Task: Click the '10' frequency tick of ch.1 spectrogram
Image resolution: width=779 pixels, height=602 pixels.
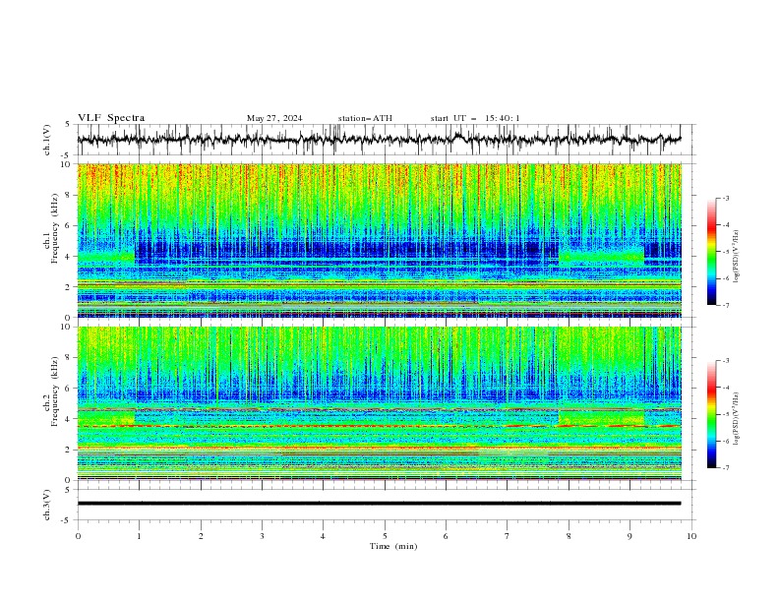Action: click(x=68, y=164)
